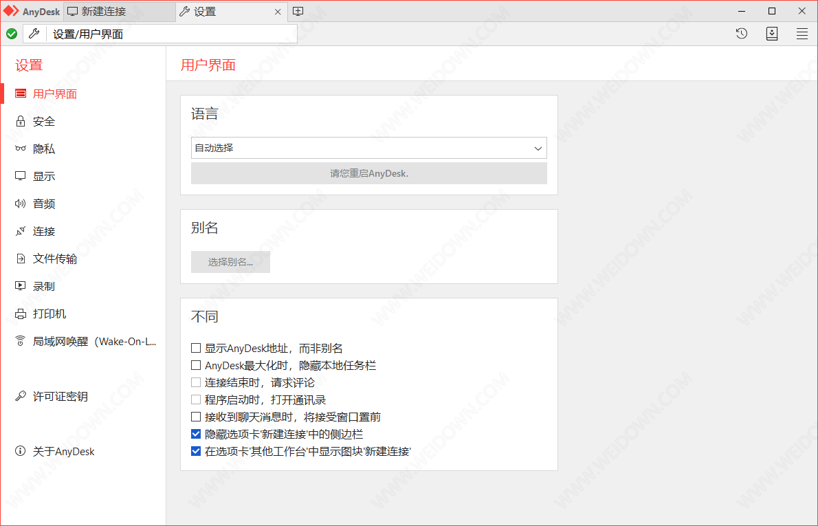Click the red 设置 sidebar heading

(29, 65)
